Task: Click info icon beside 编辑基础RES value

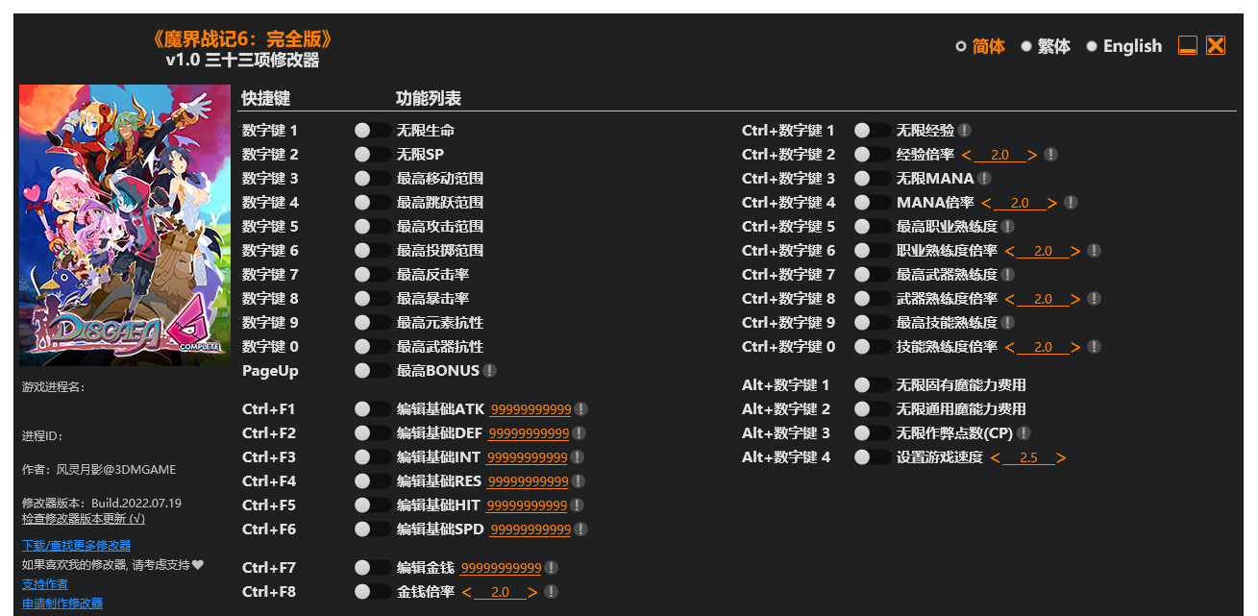Action: (578, 481)
